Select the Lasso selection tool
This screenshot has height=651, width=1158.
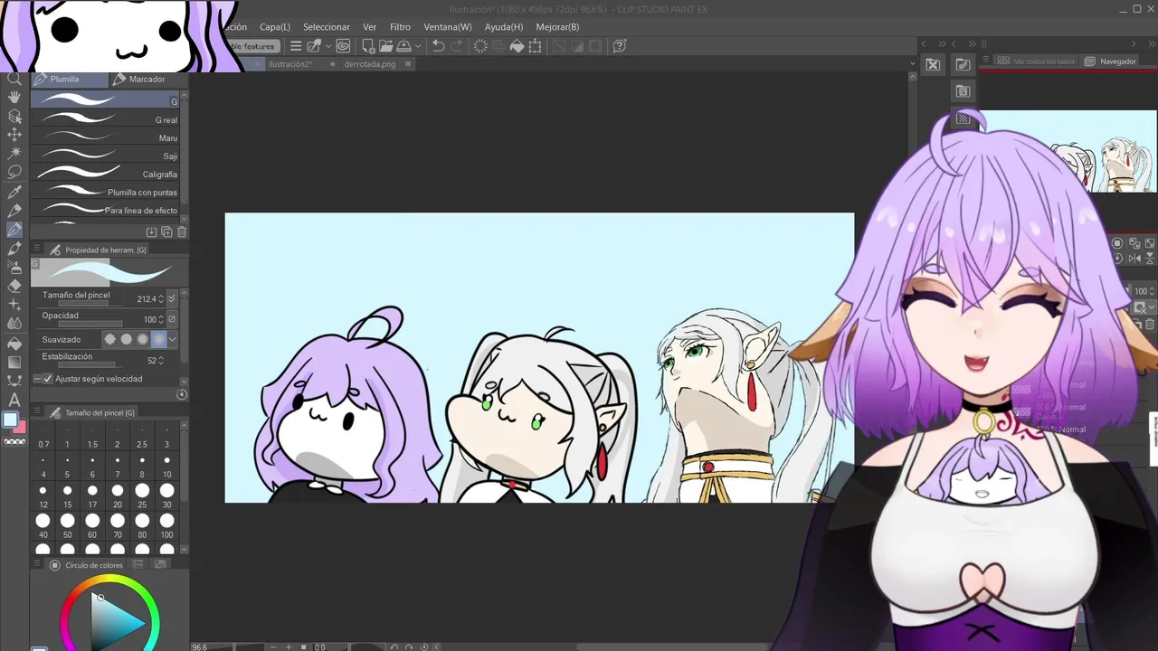[14, 173]
